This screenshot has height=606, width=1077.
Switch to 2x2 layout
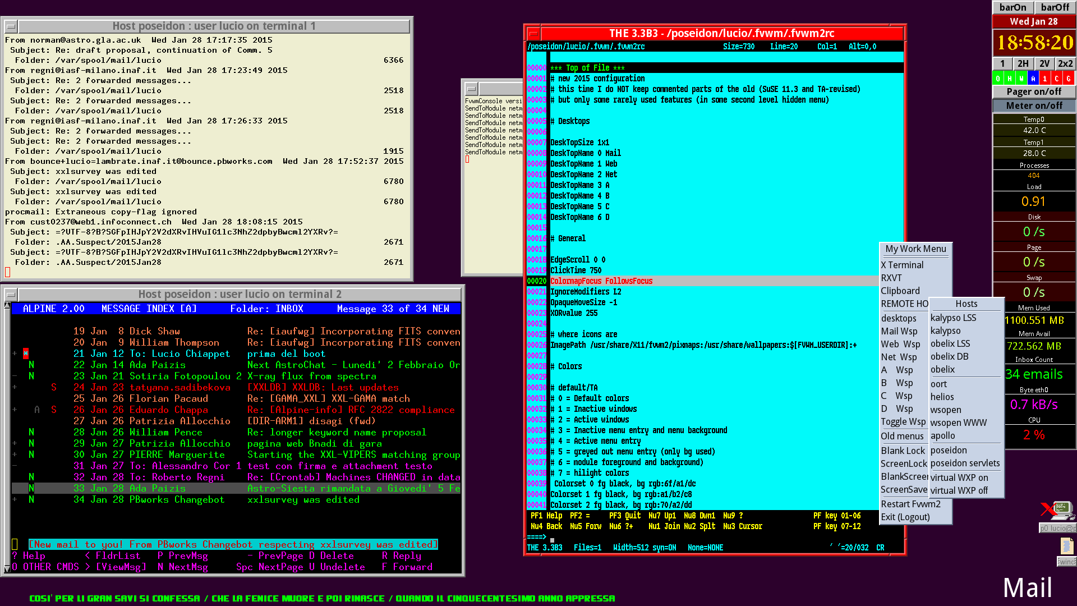1065,63
